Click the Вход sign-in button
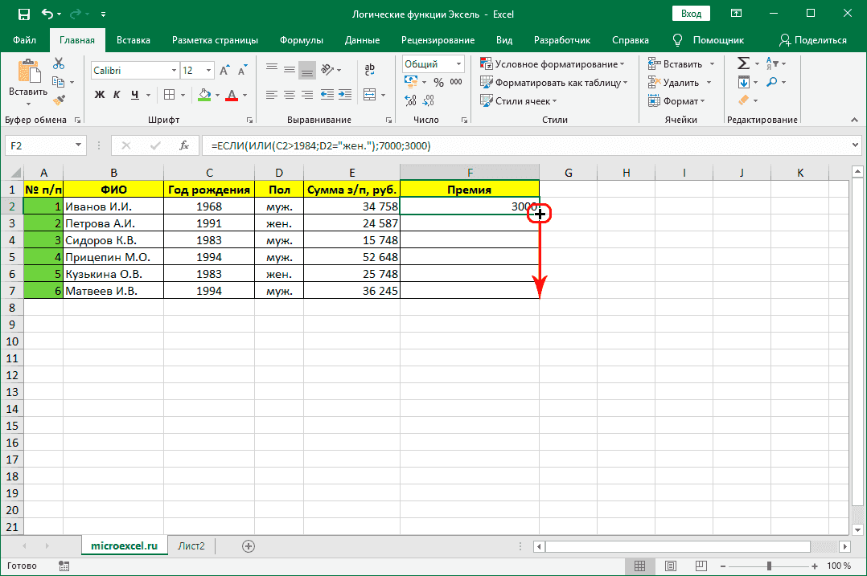Screen dimensions: 867x576 click(x=691, y=14)
